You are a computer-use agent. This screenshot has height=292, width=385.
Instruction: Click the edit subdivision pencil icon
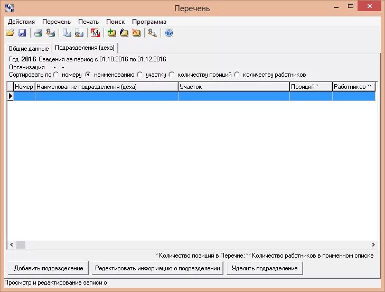[124, 33]
